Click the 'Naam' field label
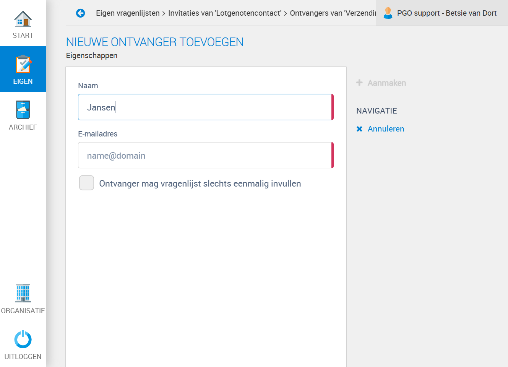Viewport: 508px width, 367px height. pos(88,86)
